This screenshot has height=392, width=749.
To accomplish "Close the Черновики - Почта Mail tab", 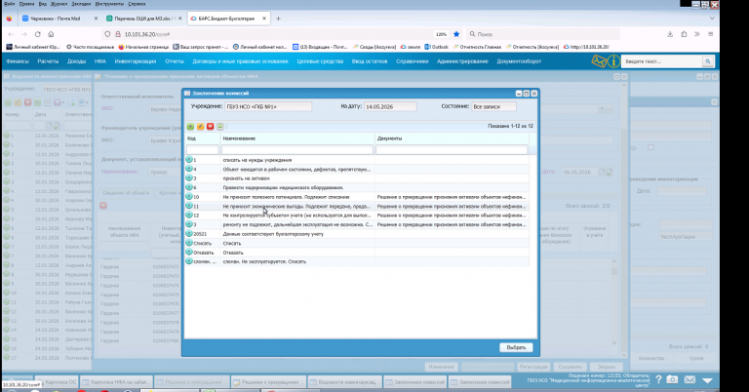I will (x=96, y=19).
